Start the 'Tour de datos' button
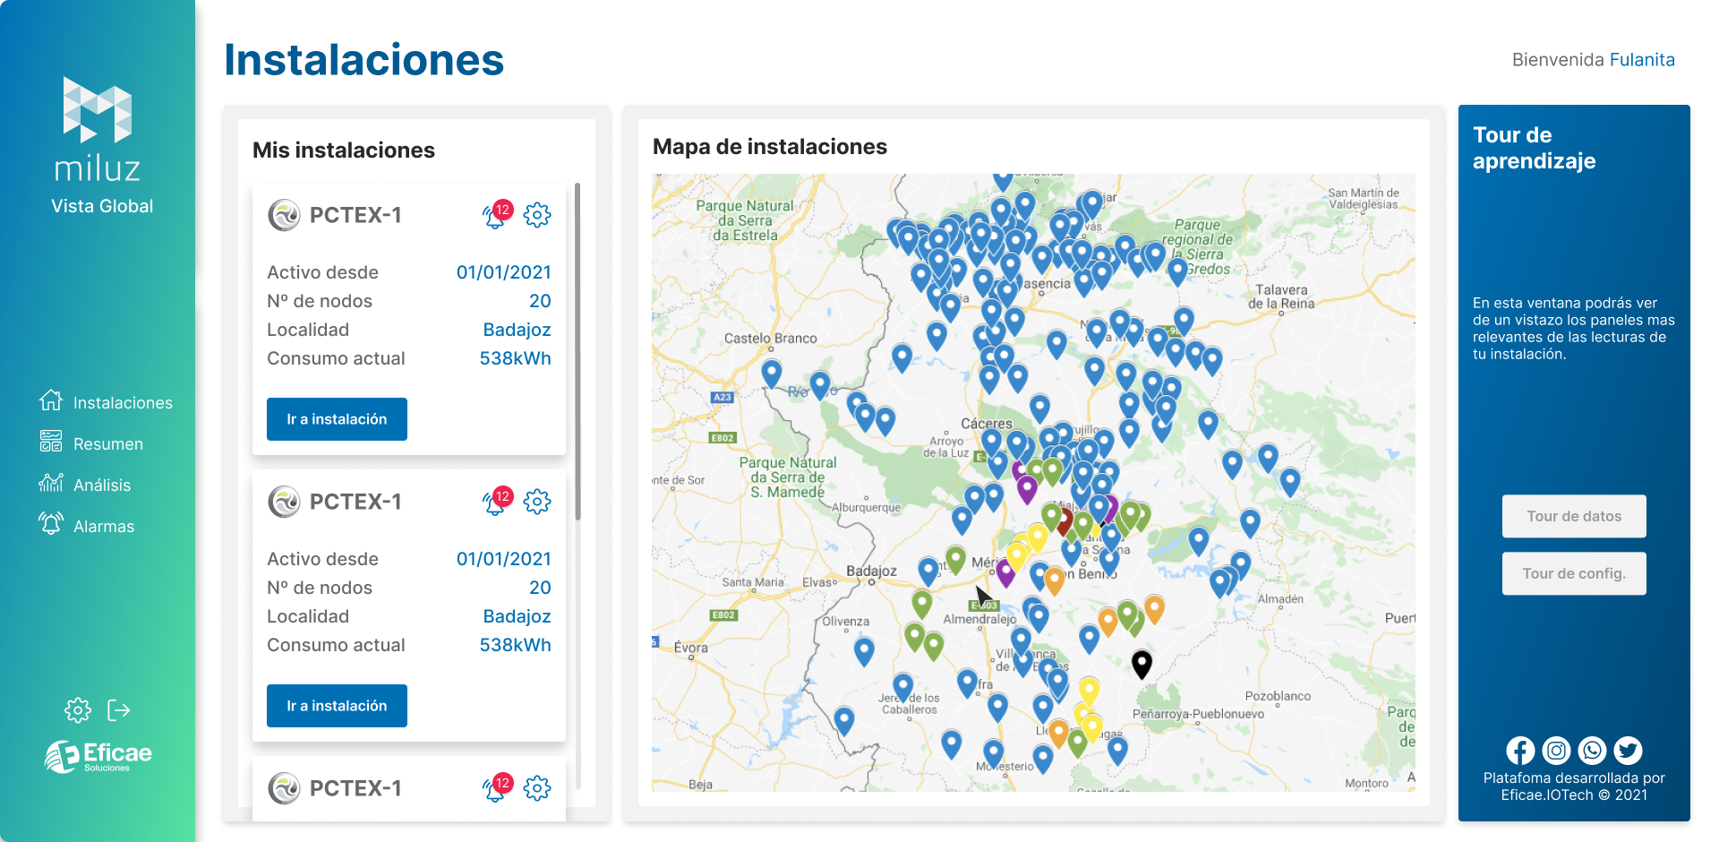Viewport: 1719px width, 842px height. [x=1574, y=516]
